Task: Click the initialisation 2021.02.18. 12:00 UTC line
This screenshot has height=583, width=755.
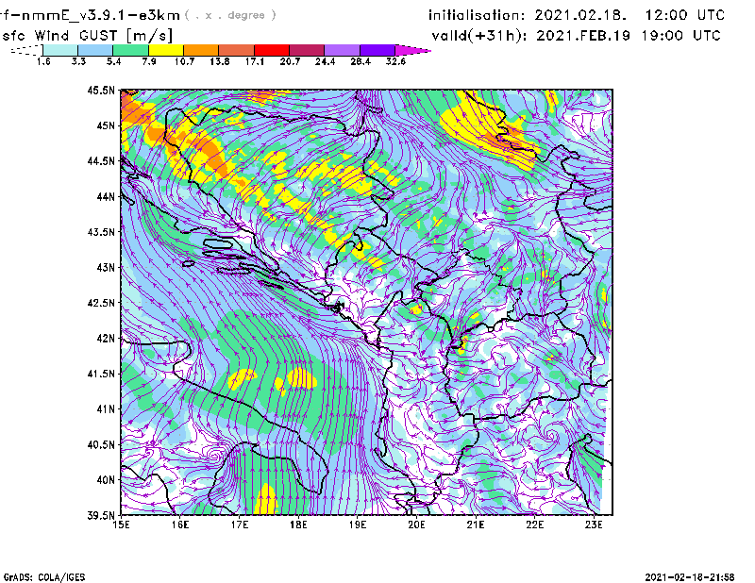Action: (577, 15)
